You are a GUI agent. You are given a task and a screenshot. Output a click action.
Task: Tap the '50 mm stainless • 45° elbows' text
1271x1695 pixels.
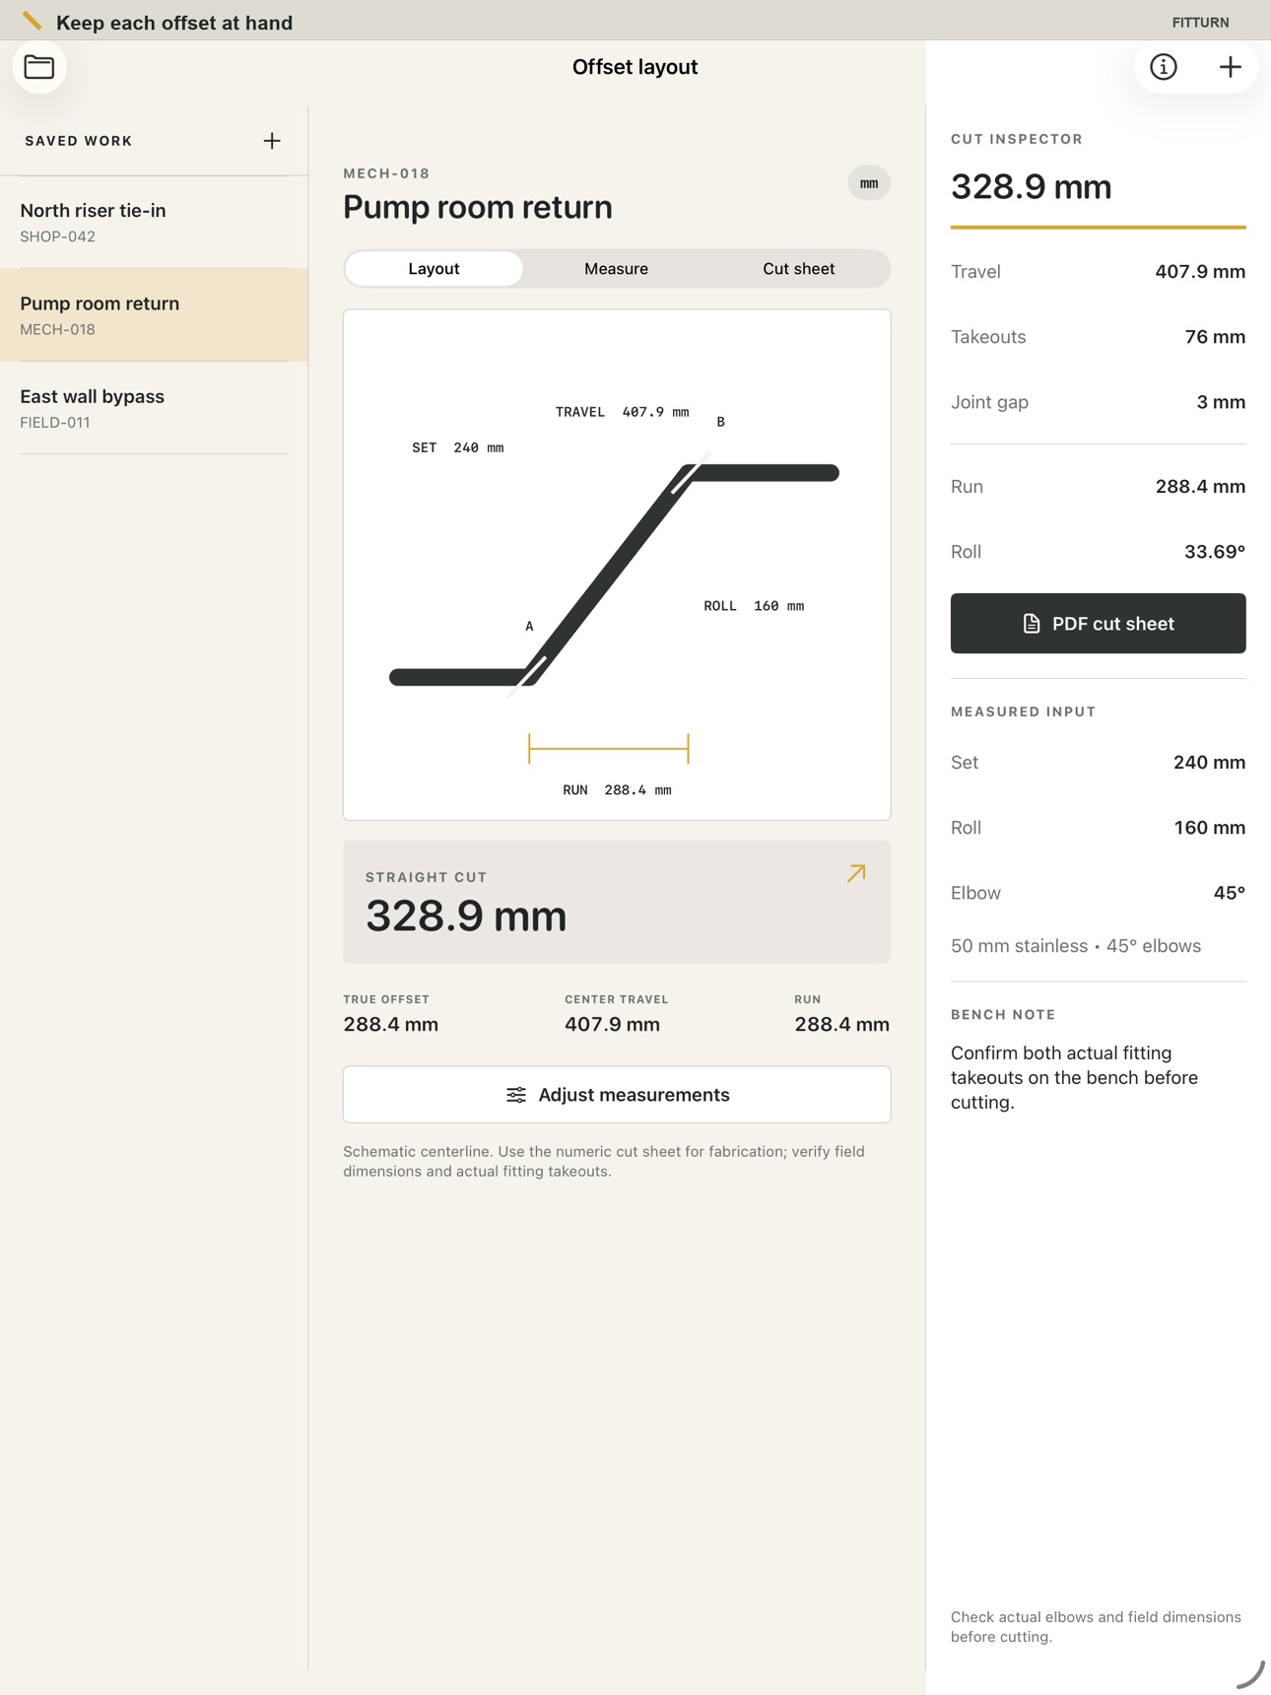pos(1076,946)
